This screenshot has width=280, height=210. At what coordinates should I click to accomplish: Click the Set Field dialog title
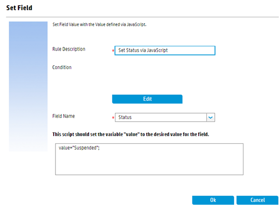pyautogui.click(x=19, y=8)
